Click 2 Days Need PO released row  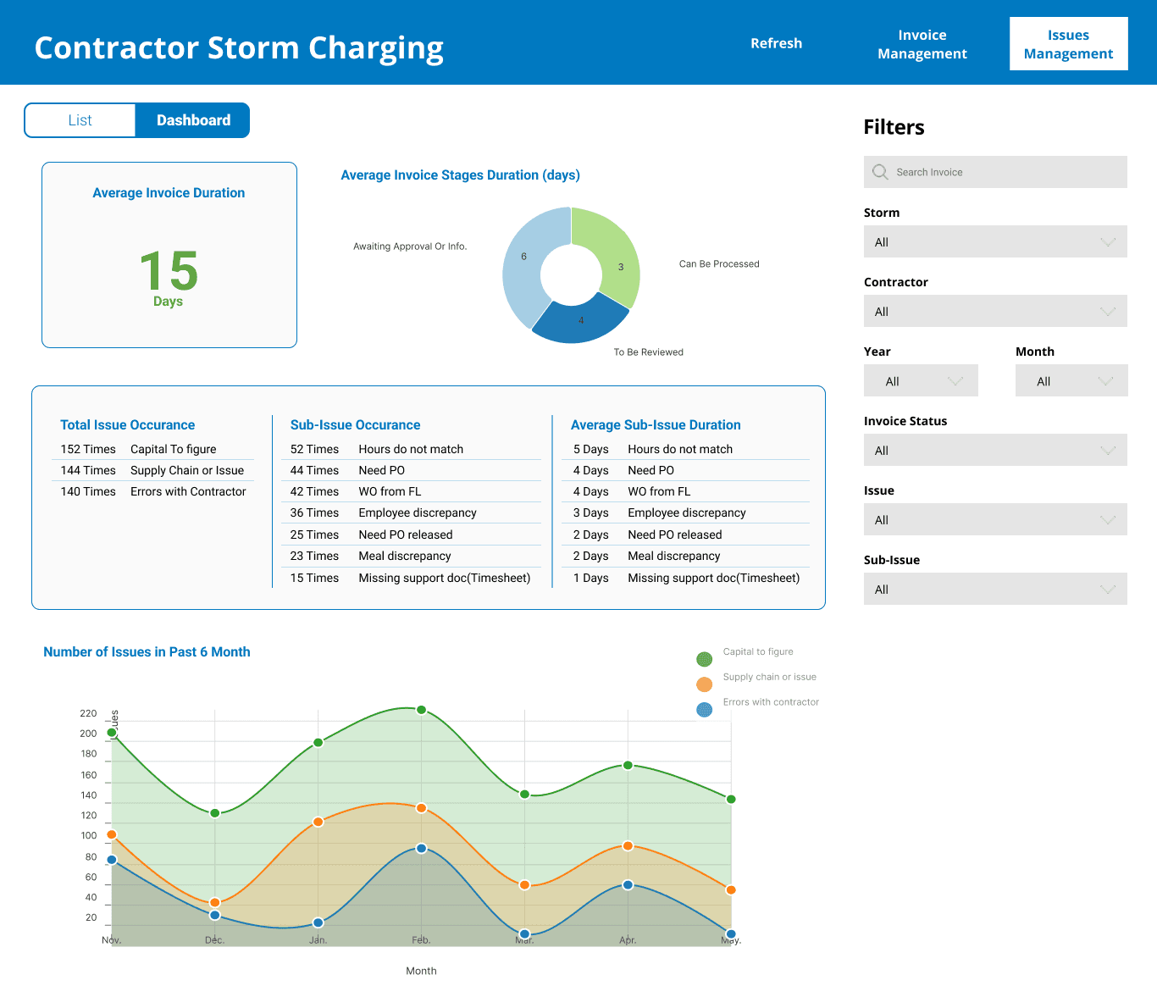click(x=685, y=535)
